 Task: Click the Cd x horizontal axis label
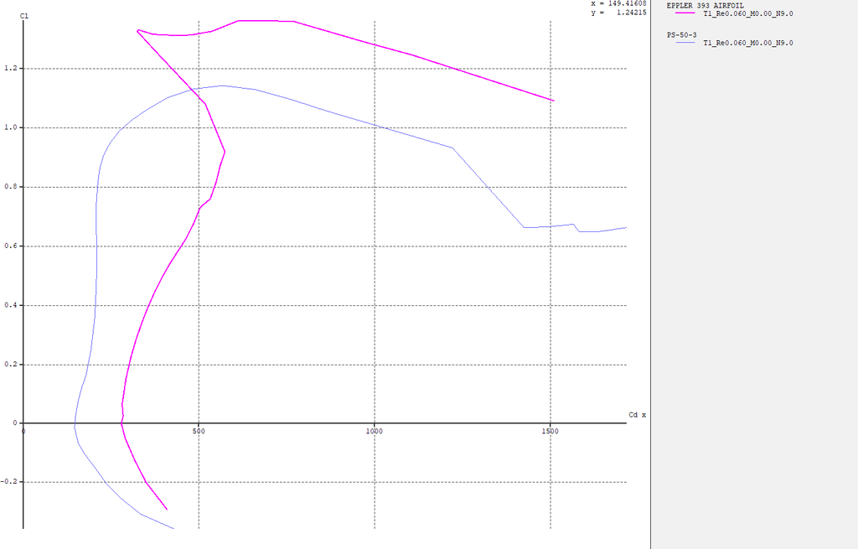click(637, 415)
